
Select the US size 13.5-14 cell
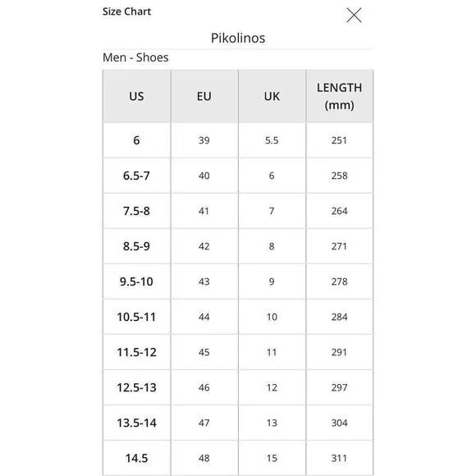coord(136,423)
